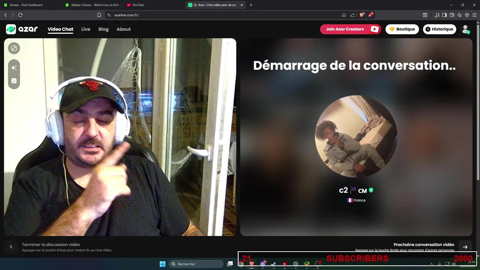
Task: Open the sparkle effects button on video
Action: pyautogui.click(x=14, y=68)
